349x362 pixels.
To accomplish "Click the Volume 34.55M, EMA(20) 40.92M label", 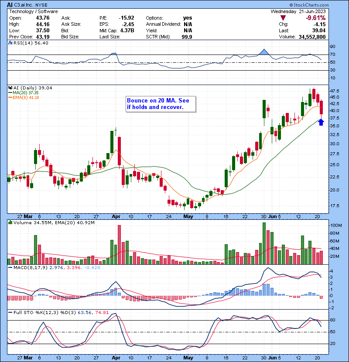I will tap(54, 222).
